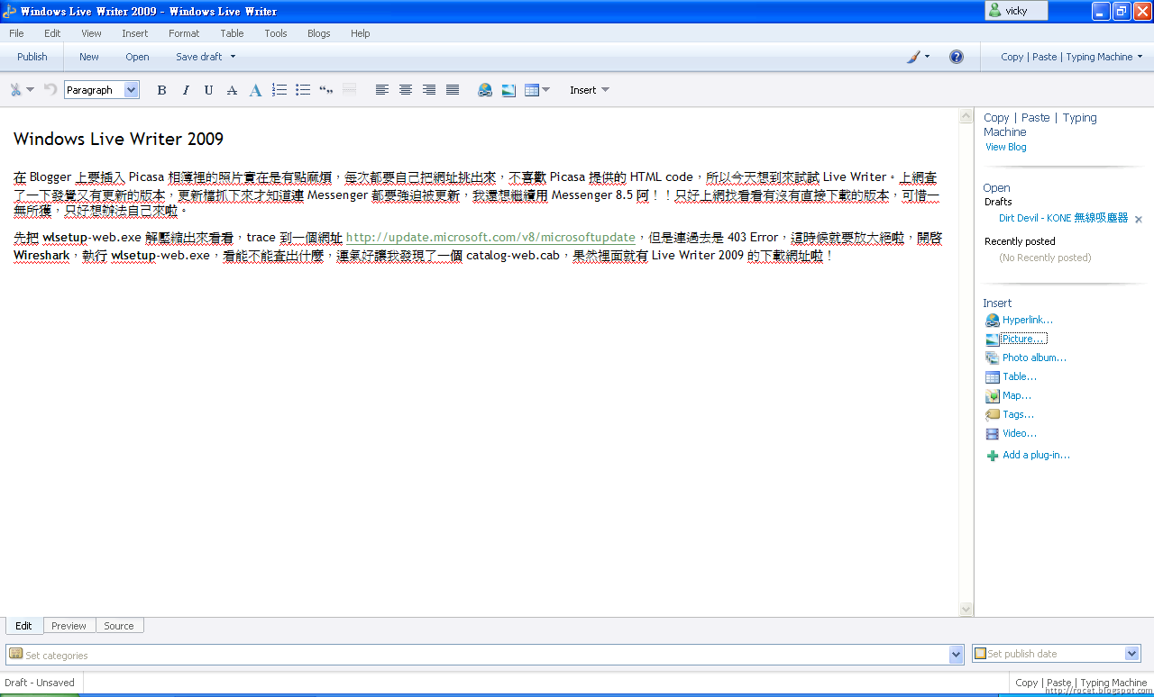Open the font color A icon
This screenshot has height=697, width=1154.
pos(256,90)
